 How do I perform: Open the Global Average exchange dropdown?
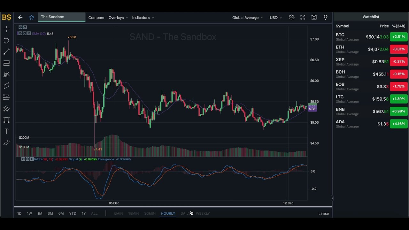(247, 18)
